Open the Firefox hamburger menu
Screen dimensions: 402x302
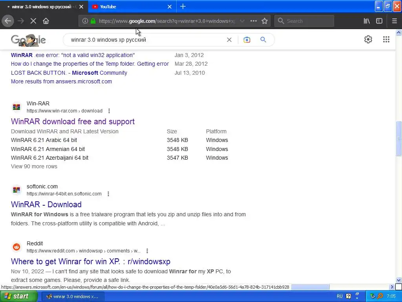click(394, 21)
